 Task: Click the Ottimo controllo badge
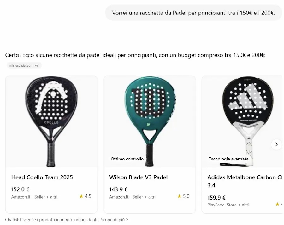click(x=127, y=159)
